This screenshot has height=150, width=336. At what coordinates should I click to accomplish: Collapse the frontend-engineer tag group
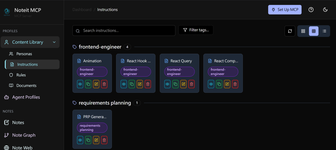(x=100, y=47)
